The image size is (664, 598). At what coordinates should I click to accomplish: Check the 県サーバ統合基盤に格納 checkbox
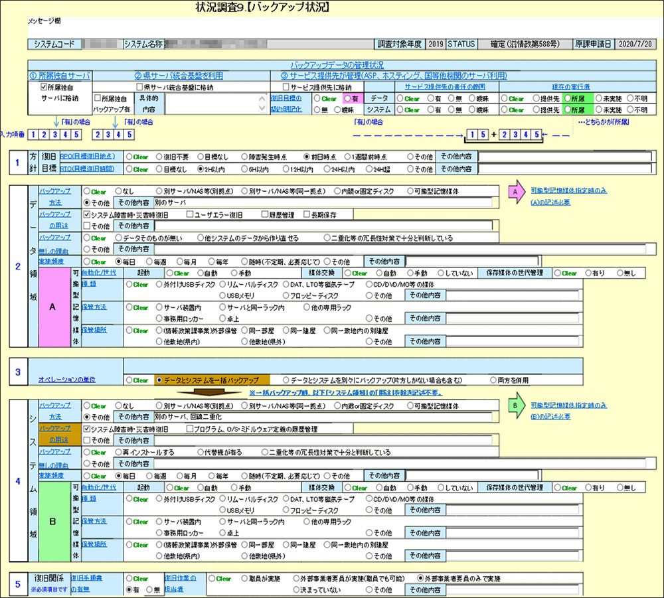pyautogui.click(x=139, y=87)
